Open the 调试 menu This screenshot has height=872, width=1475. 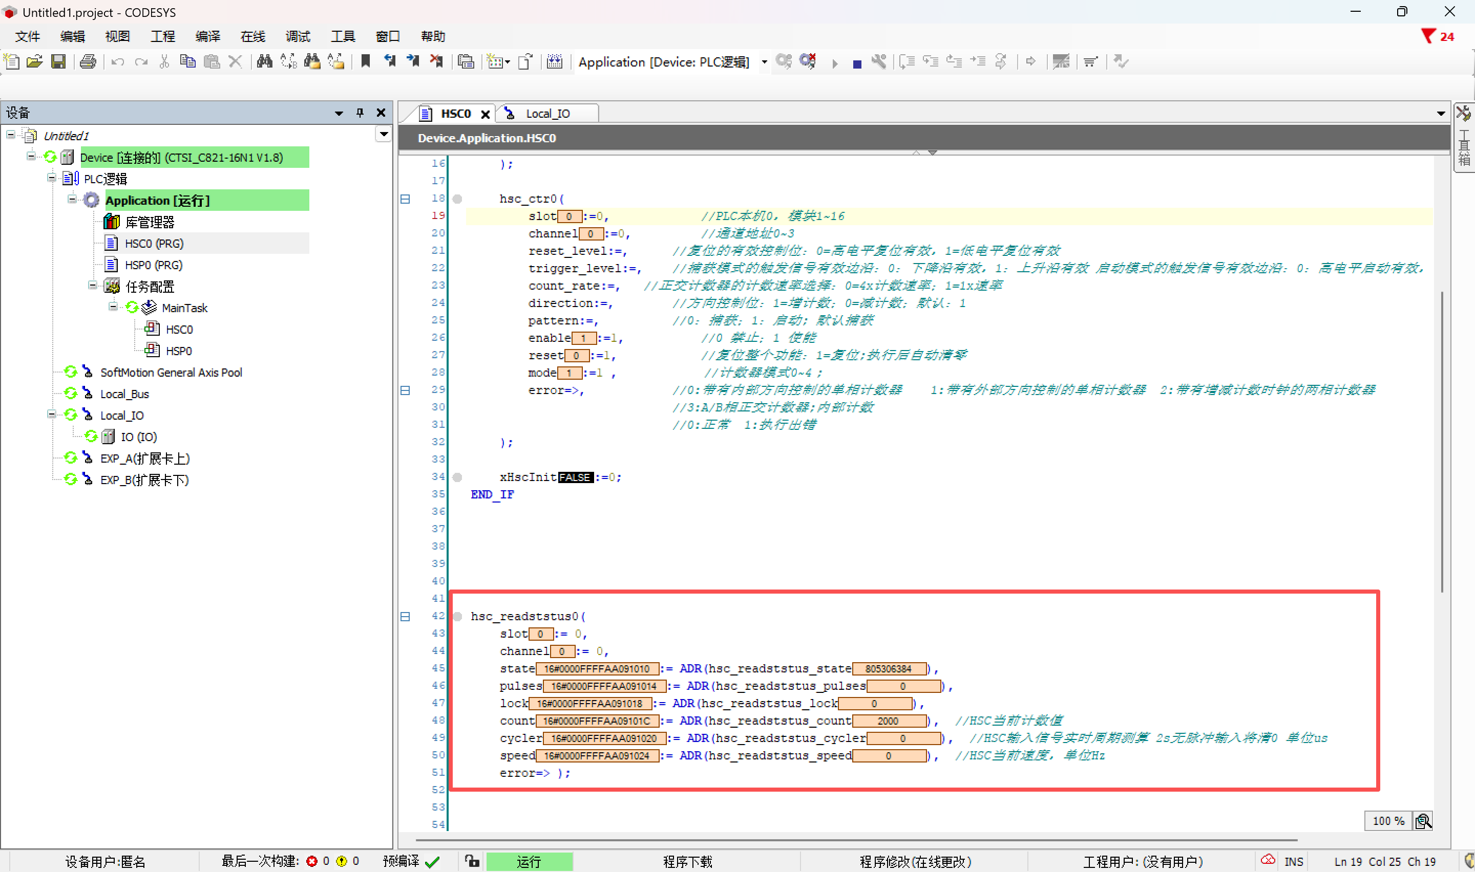(298, 36)
